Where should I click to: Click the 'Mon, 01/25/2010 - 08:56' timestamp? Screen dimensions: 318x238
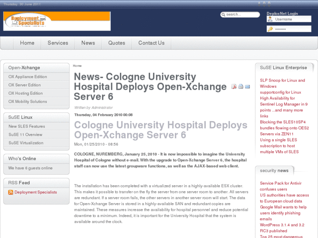click(96, 144)
